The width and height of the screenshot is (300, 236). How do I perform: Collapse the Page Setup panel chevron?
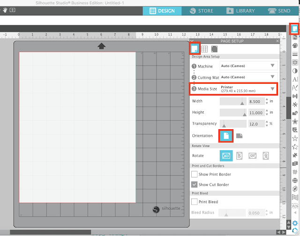[192, 41]
